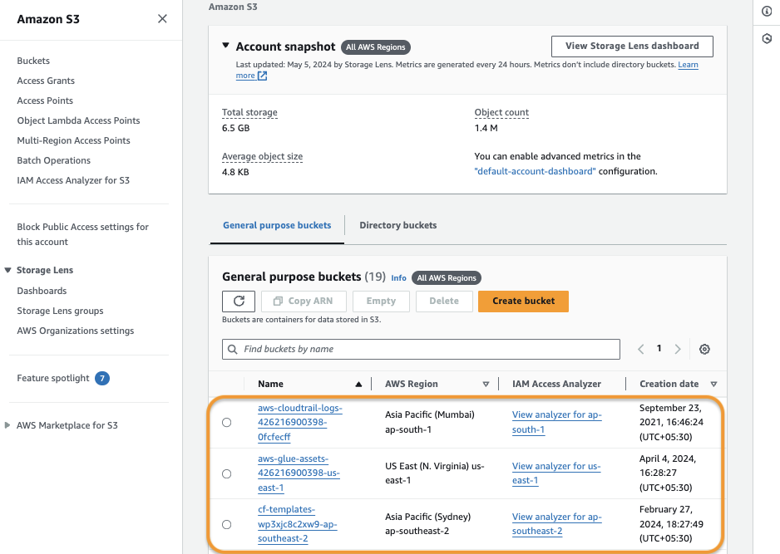View analyzer for ap-south-1
This screenshot has height=554, width=780.
(x=556, y=422)
